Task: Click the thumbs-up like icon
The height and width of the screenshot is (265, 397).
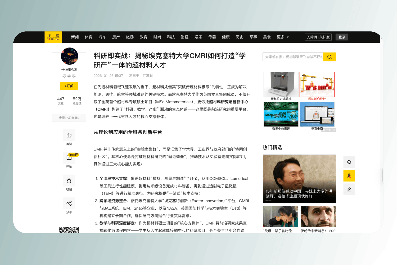Action: [x=69, y=135]
